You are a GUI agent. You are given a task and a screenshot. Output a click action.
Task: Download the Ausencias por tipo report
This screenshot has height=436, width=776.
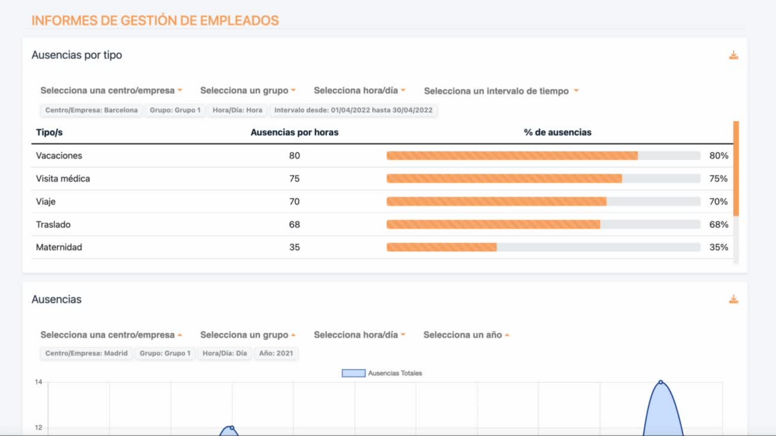pos(734,55)
